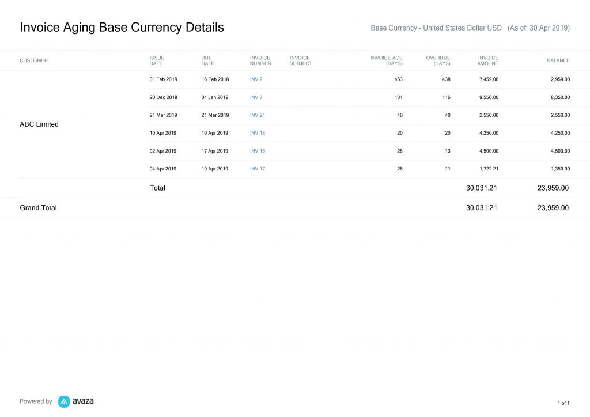Viewport: 590px width, 417px height.
Task: Open invoice INV 2
Action: (256, 79)
